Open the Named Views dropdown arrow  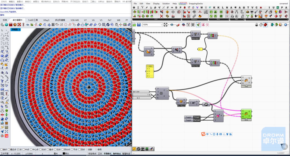coord(175,25)
